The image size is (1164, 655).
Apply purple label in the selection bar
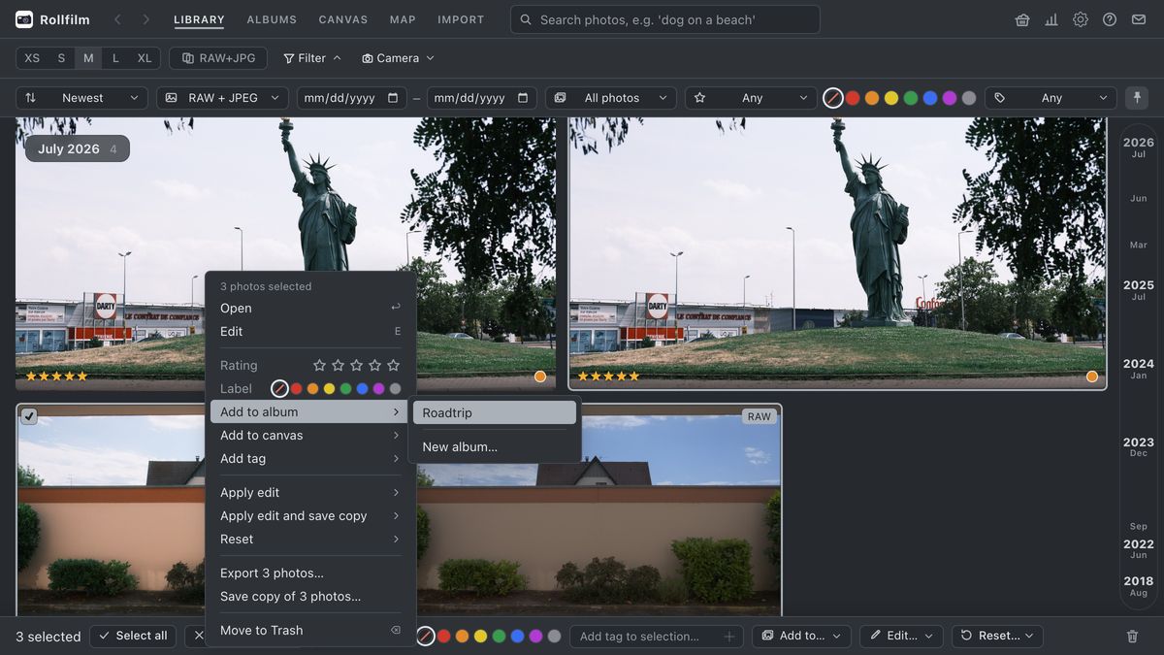pyautogui.click(x=535, y=637)
